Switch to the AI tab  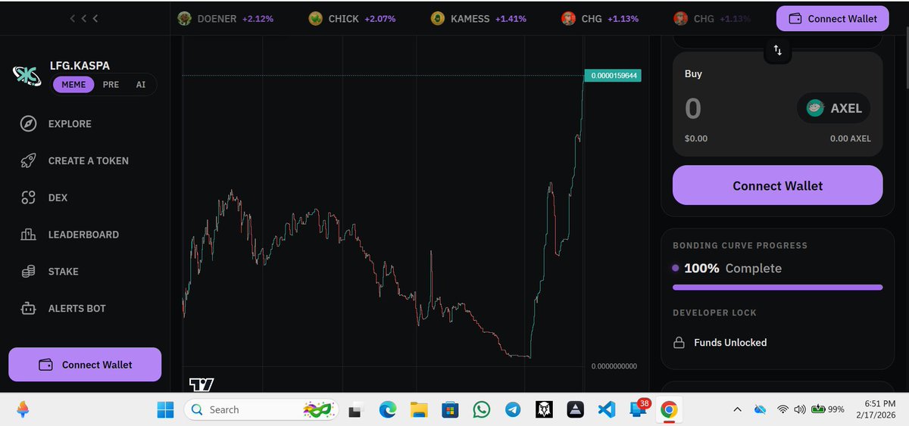[x=141, y=85]
